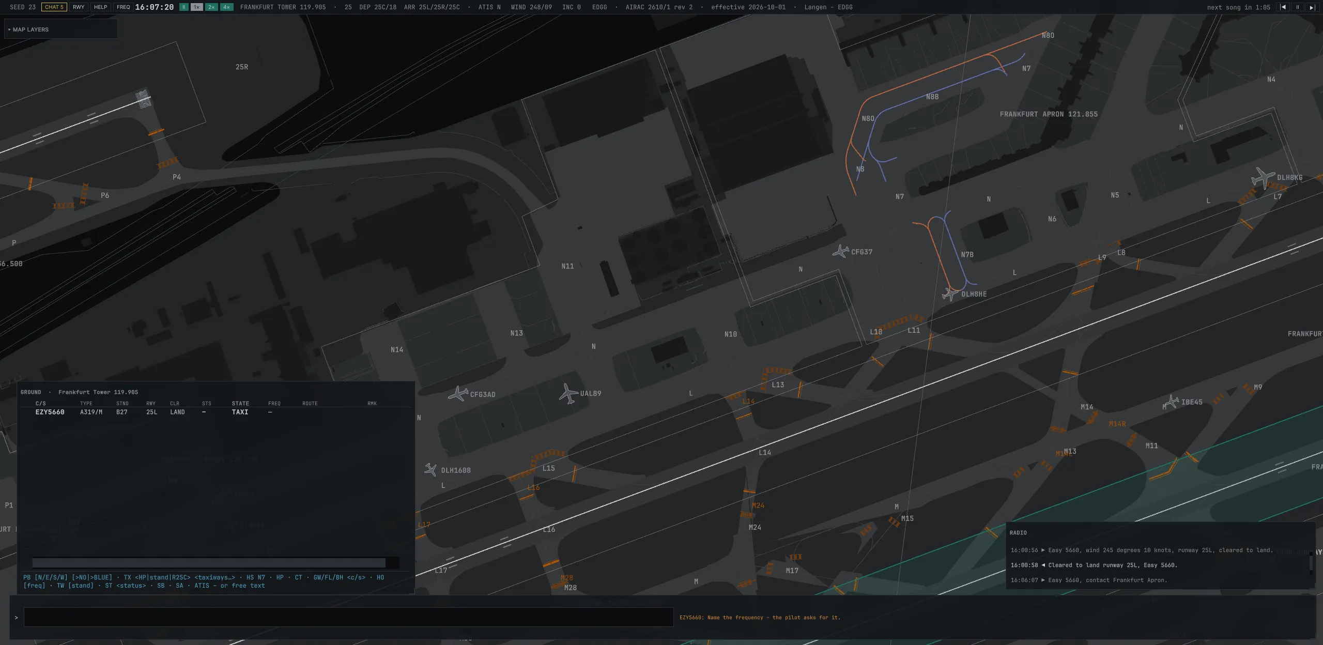Open the RWY menu
This screenshot has height=645, width=1323.
[x=79, y=7]
